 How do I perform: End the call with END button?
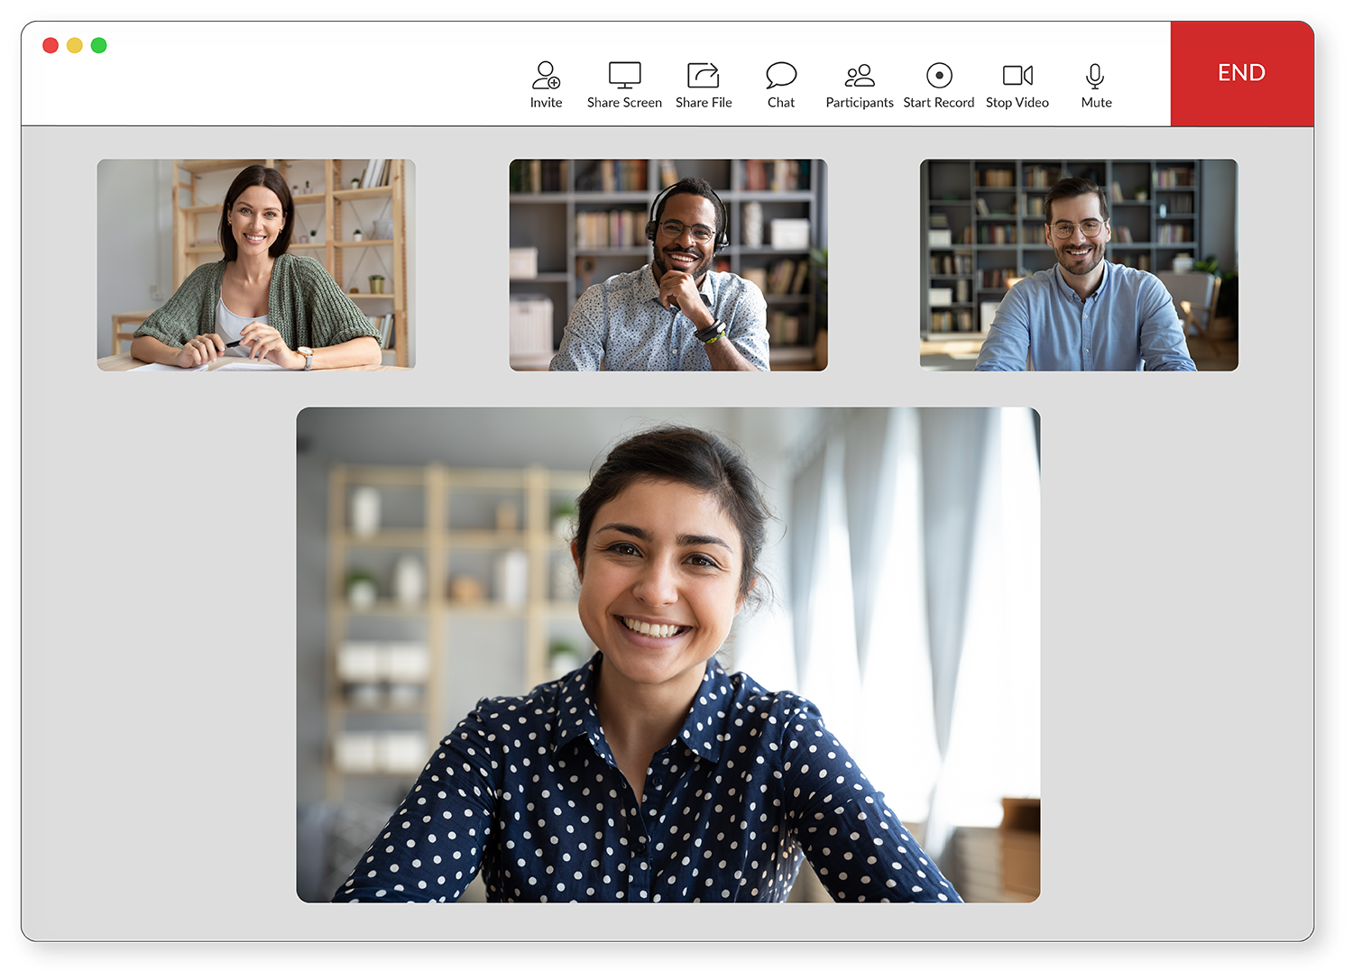[1242, 73]
